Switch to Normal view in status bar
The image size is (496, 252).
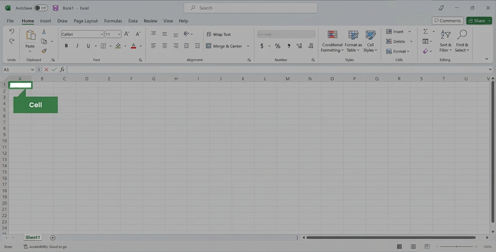pos(399,247)
